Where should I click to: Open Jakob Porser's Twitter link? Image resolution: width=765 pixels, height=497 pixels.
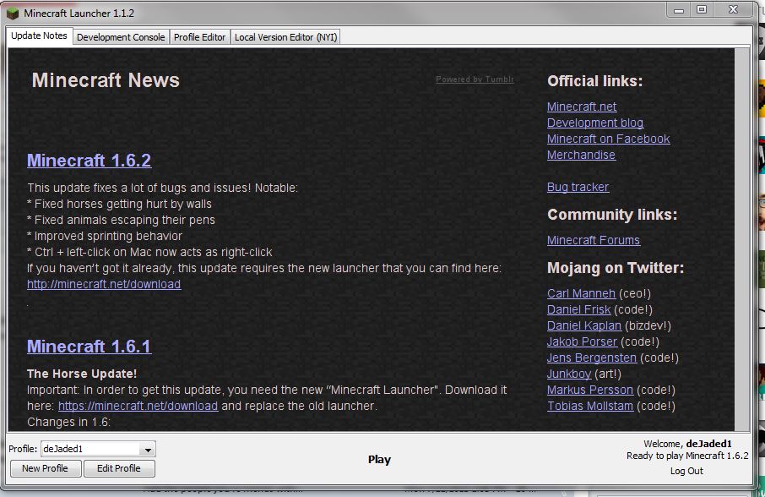(x=582, y=341)
